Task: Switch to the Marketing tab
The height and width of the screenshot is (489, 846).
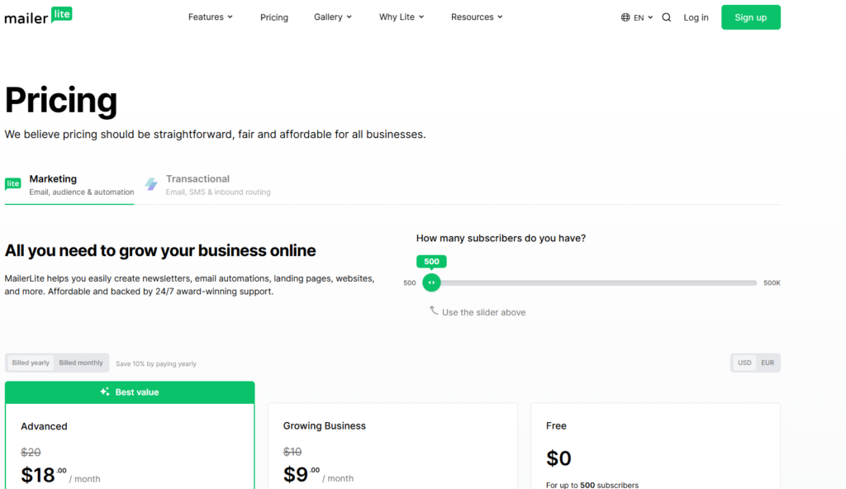Action: (x=69, y=184)
